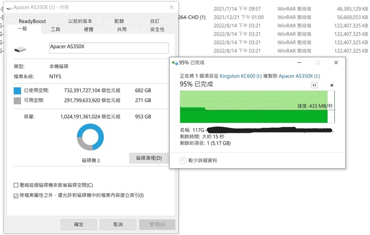
Task: Click the 剩餘的項目: 1 (5.17 GB) text
Action: click(205, 143)
